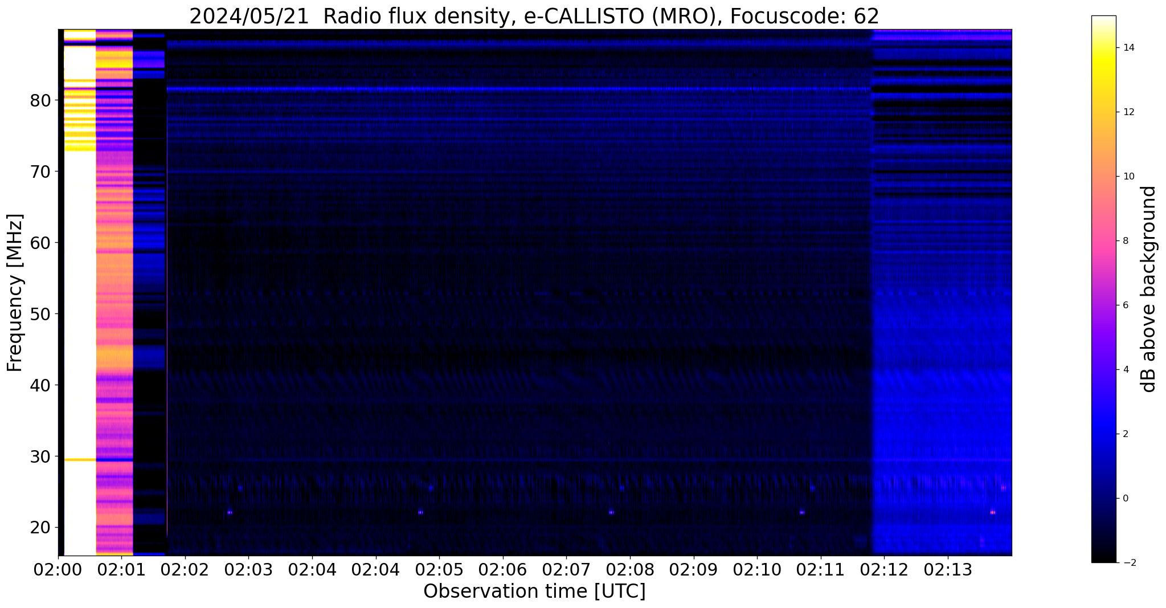Click the 30 tick on the frequency axis

[41, 456]
